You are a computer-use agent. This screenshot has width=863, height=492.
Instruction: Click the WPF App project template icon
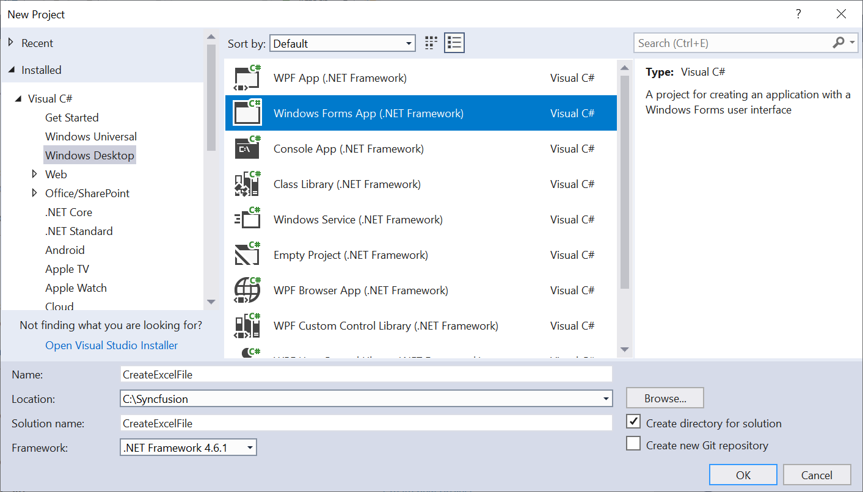[247, 78]
